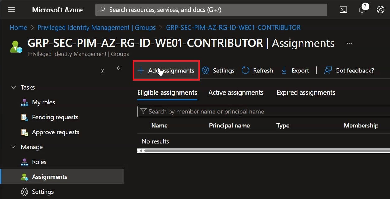Collapse the Tasks section
This screenshot has width=390, height=199.
pyautogui.click(x=13, y=87)
